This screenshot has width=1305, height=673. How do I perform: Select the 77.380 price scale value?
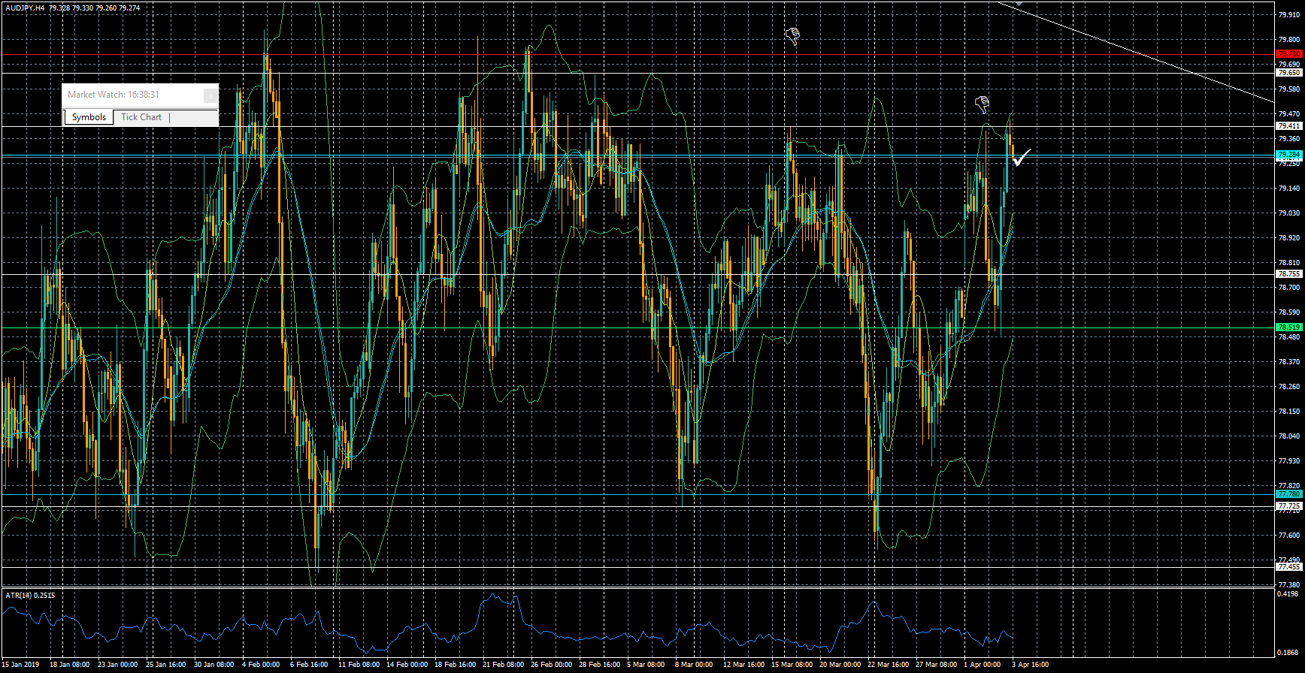(1288, 584)
